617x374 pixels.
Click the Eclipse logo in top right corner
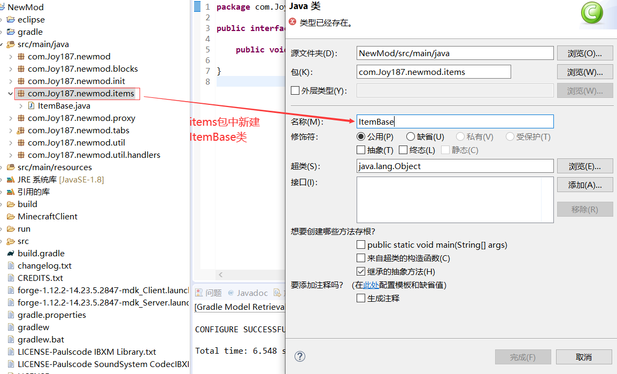tap(591, 12)
